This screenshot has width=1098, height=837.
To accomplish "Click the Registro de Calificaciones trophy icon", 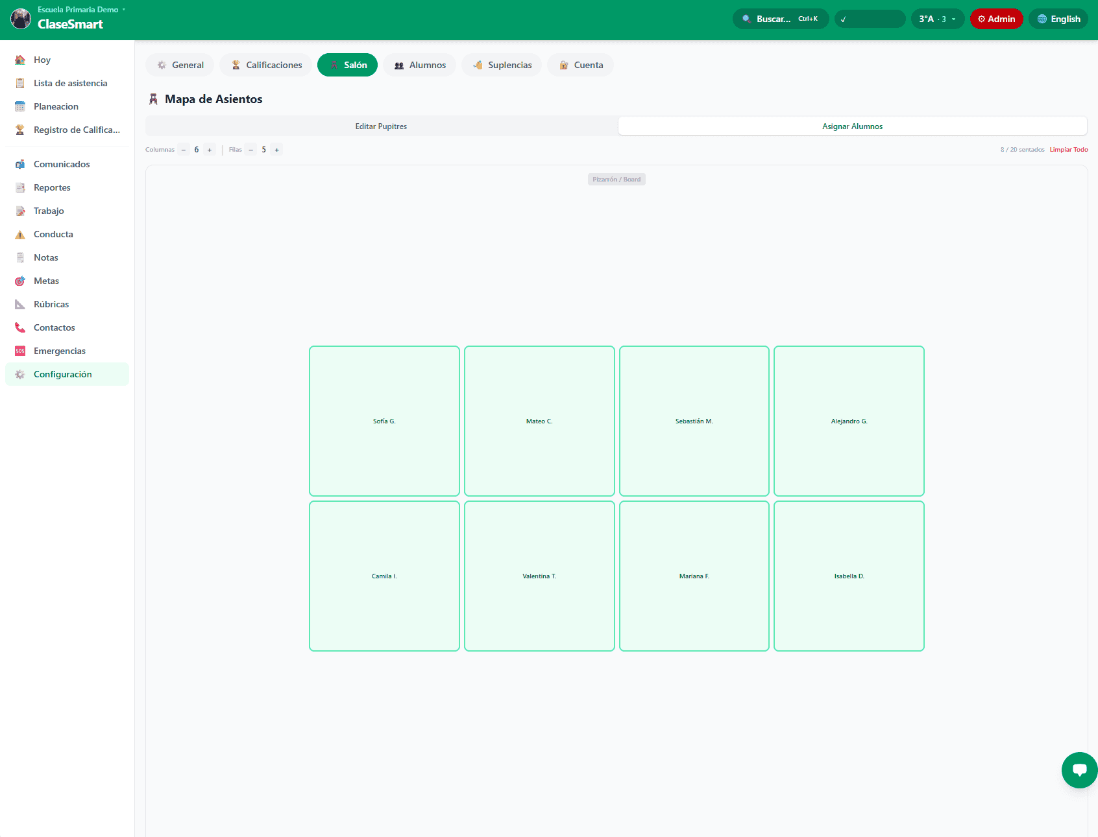I will pyautogui.click(x=20, y=130).
